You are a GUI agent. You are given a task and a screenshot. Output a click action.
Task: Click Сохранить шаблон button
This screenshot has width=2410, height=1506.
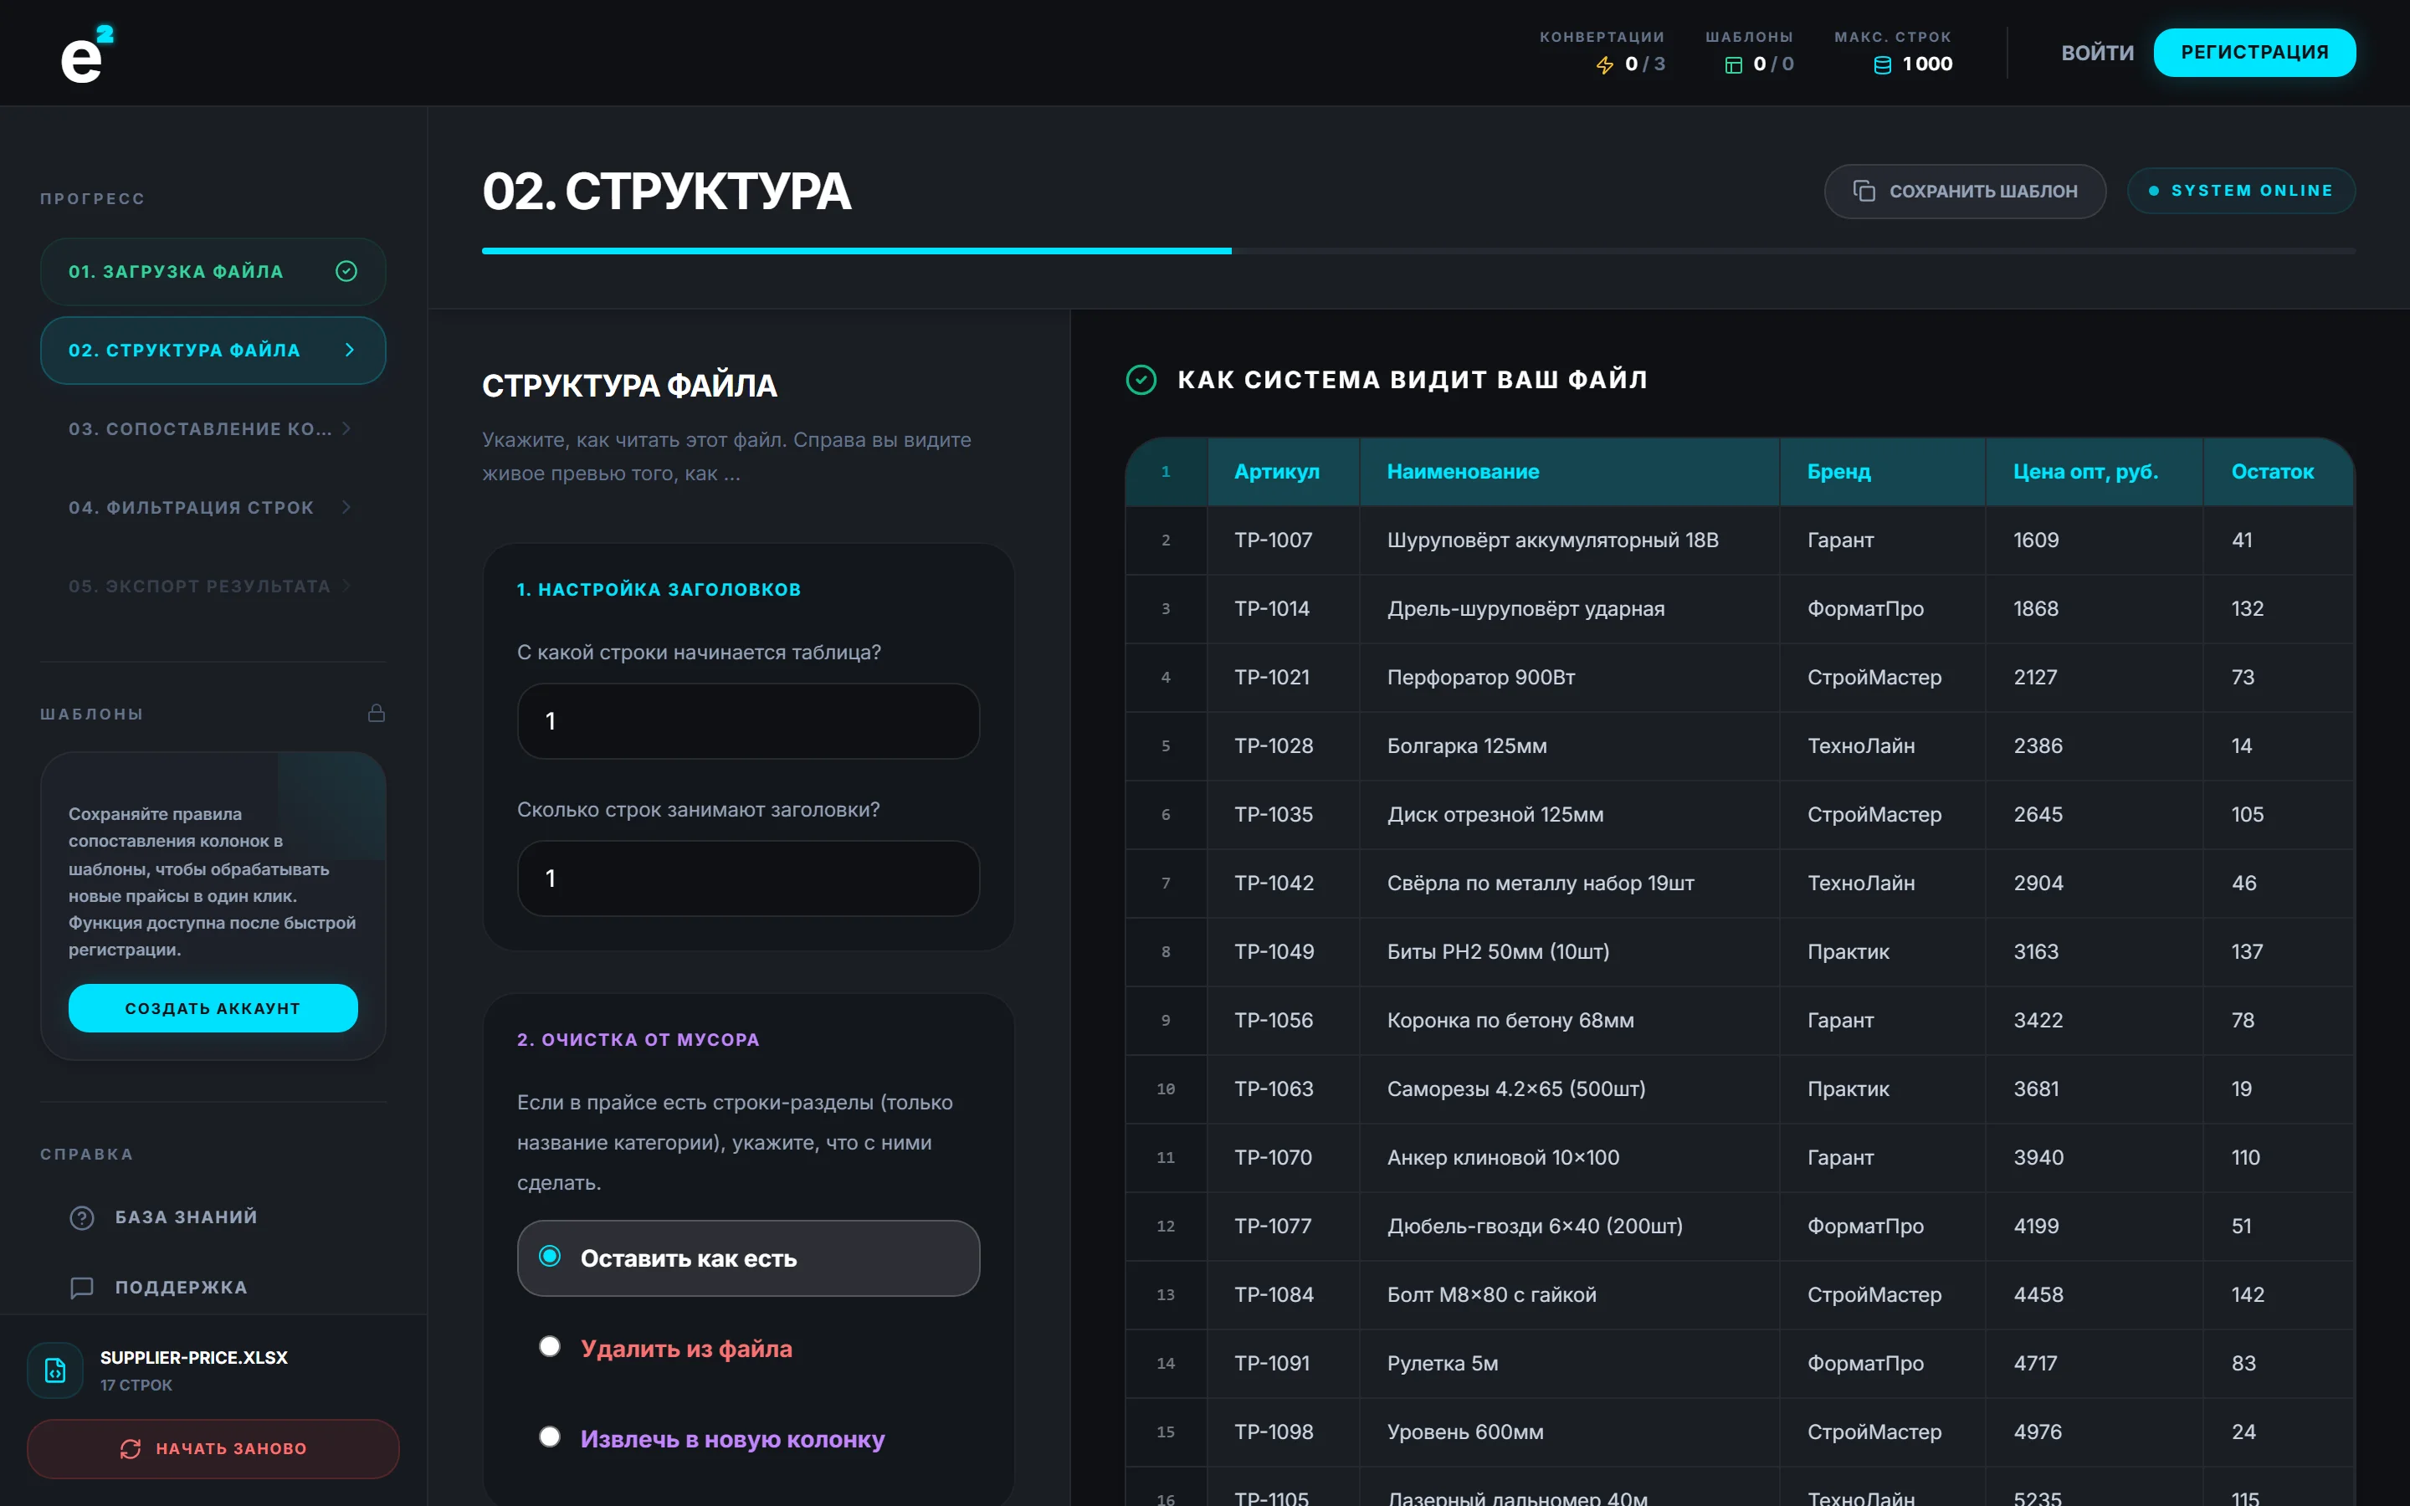(1965, 192)
